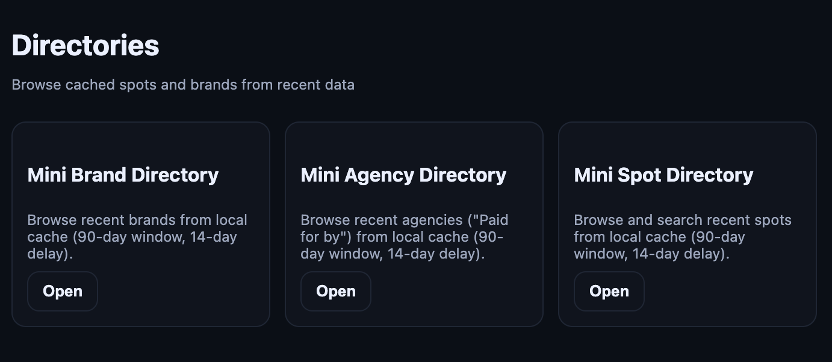Select the Agency Directory card description text
The image size is (832, 362).
(x=405, y=237)
